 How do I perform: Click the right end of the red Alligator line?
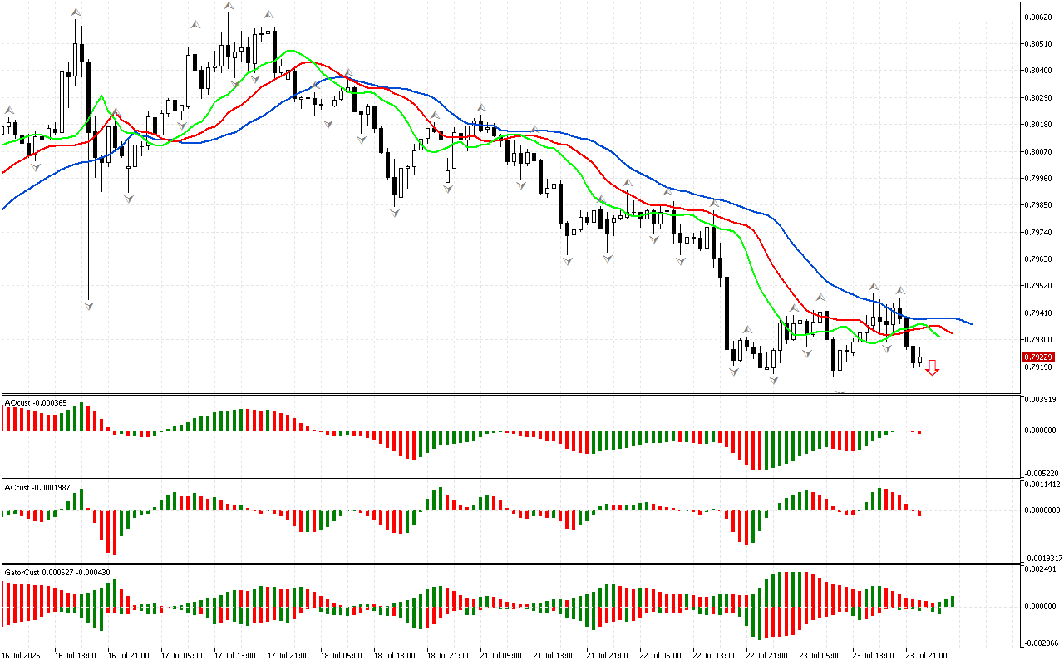pos(952,333)
